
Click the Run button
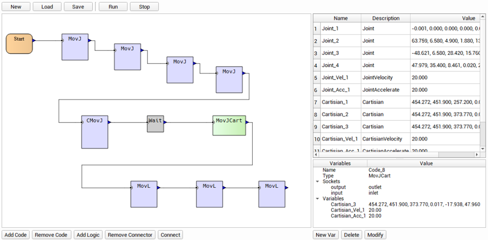point(113,7)
